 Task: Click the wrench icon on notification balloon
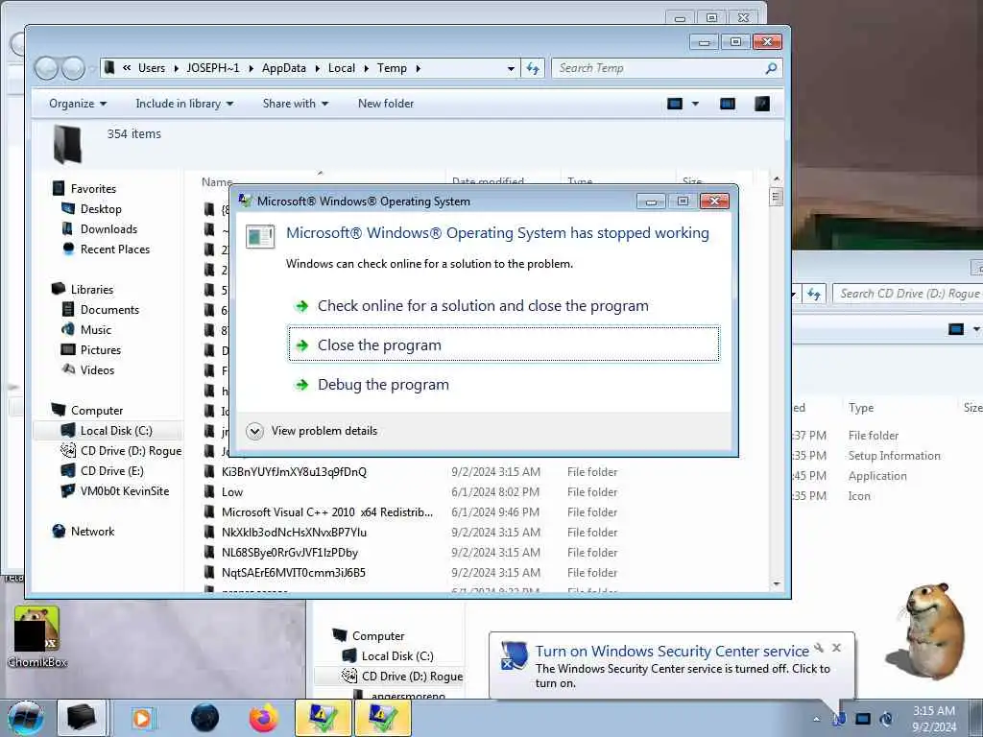(x=819, y=648)
